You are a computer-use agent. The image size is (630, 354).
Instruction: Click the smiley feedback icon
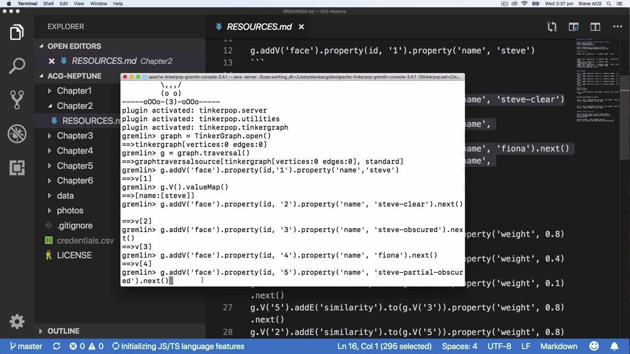594,346
